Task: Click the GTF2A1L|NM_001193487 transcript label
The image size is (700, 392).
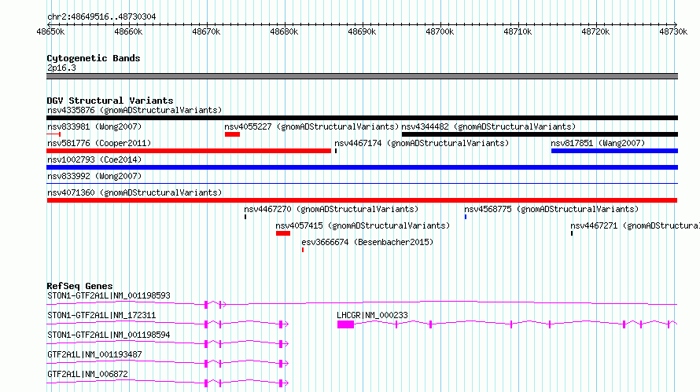Action: (94, 354)
